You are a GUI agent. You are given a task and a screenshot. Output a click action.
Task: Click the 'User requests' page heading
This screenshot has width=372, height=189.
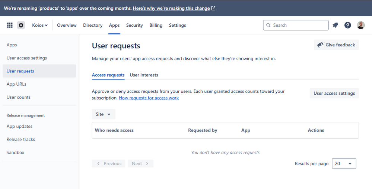[x=116, y=46]
